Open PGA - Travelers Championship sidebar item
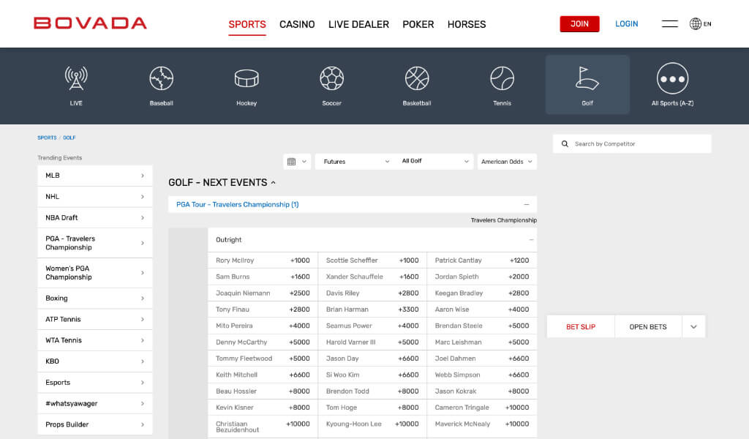This screenshot has width=749, height=439. tap(95, 243)
